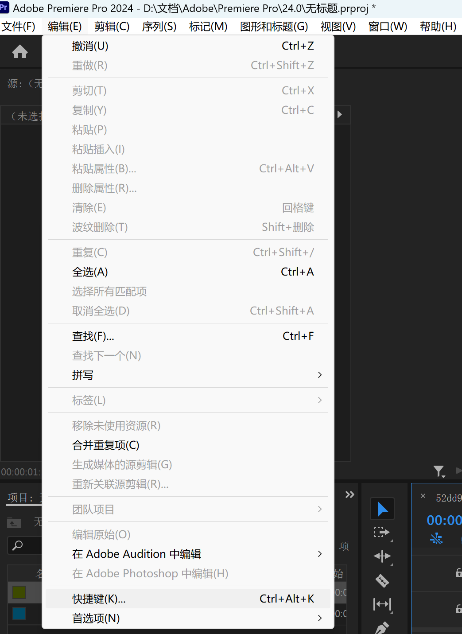
Task: Close the 52dd9 sequence tab
Action: tap(423, 496)
